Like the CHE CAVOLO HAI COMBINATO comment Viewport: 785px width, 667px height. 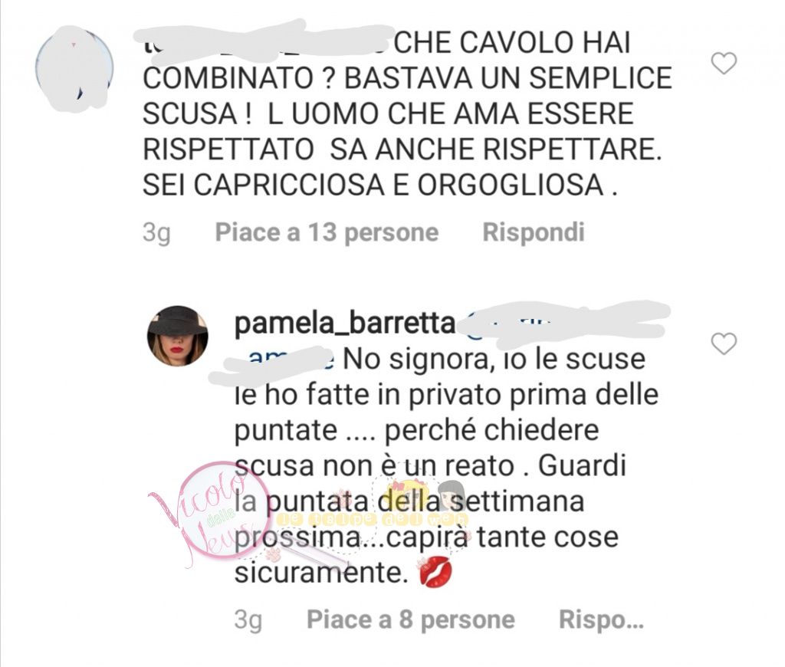(724, 64)
